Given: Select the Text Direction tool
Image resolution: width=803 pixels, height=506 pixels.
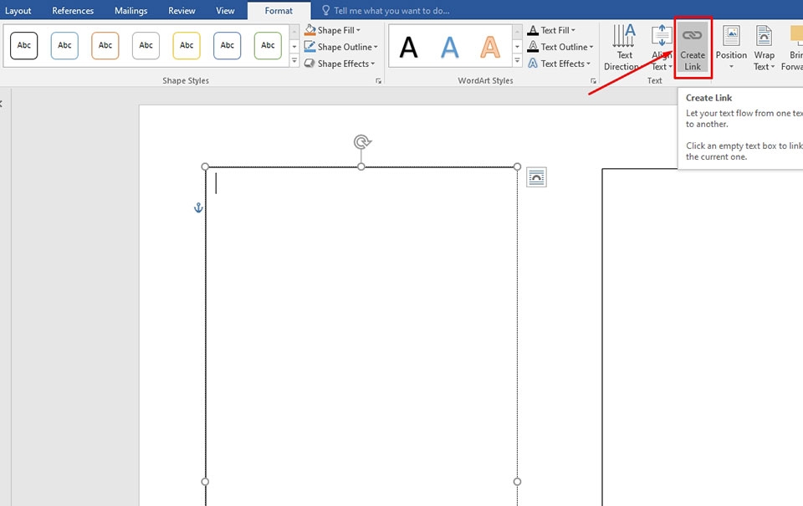Looking at the screenshot, I should point(623,47).
